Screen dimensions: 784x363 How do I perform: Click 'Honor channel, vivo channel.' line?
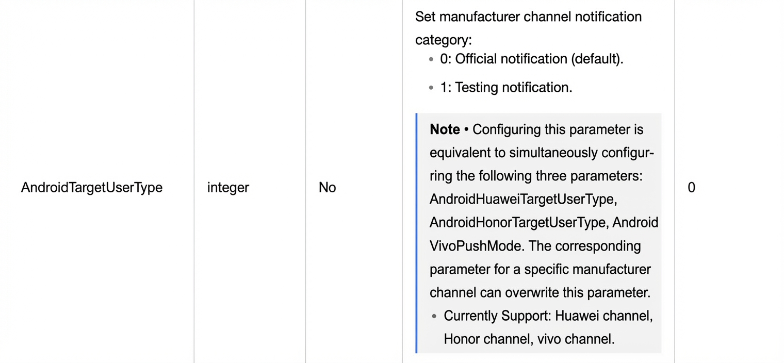pyautogui.click(x=529, y=339)
